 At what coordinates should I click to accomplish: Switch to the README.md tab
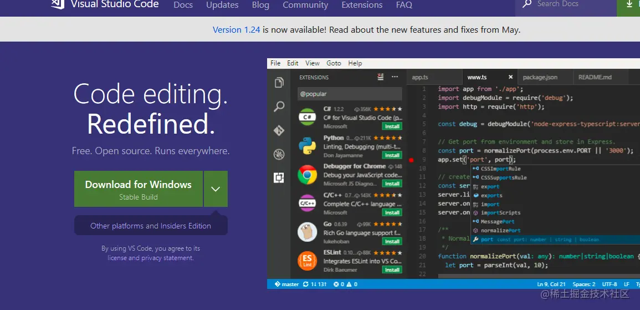pos(601,77)
